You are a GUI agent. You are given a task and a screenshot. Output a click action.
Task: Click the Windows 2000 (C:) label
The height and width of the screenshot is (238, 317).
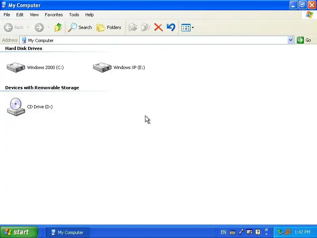45,67
